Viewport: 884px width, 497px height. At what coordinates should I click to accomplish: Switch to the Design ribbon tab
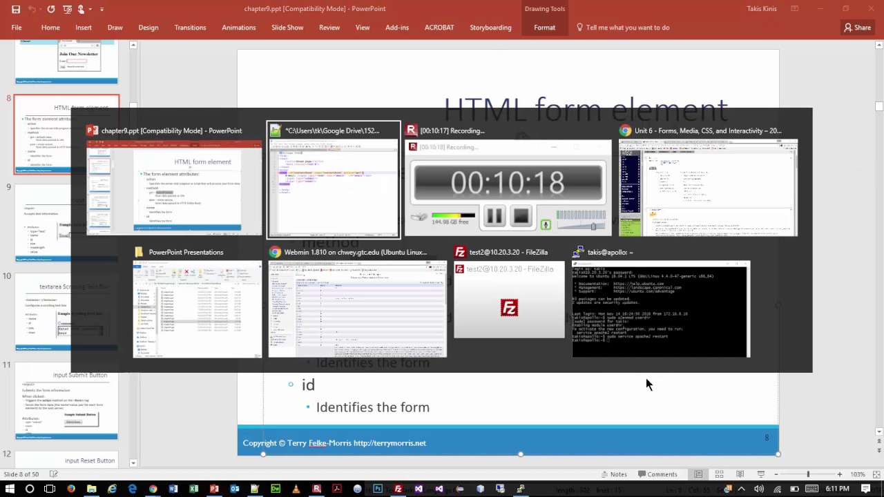(148, 28)
